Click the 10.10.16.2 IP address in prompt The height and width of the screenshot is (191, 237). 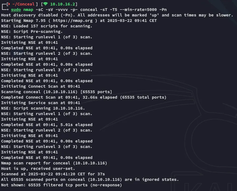pos(63,4)
